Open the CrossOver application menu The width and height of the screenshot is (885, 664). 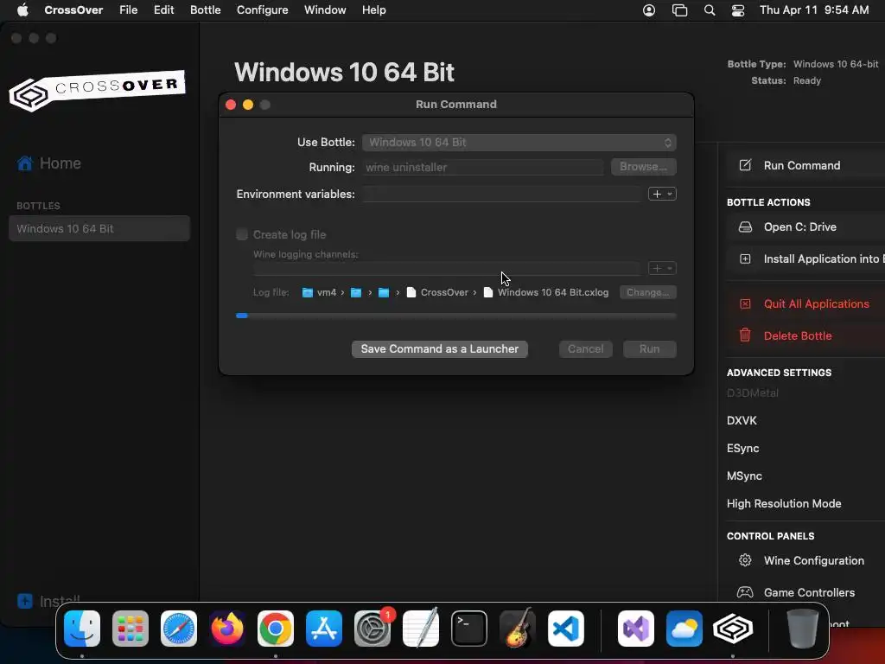(73, 10)
